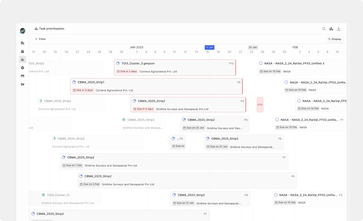
Task: Click NASA label under Unified 3 card
Action: 287,72
